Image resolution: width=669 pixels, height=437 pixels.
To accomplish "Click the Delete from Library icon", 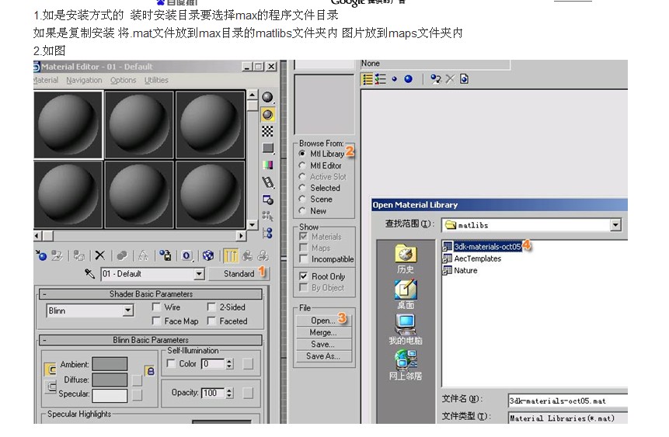I will [x=450, y=79].
